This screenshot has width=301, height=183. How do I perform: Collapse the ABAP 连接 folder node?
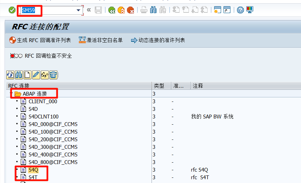pyautogui.click(x=11, y=93)
